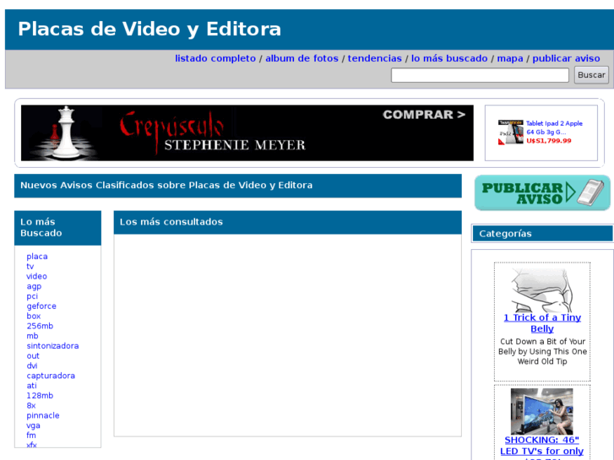Image resolution: width=614 pixels, height=460 pixels.
Task: Click the Buscar button
Action: tap(591, 75)
